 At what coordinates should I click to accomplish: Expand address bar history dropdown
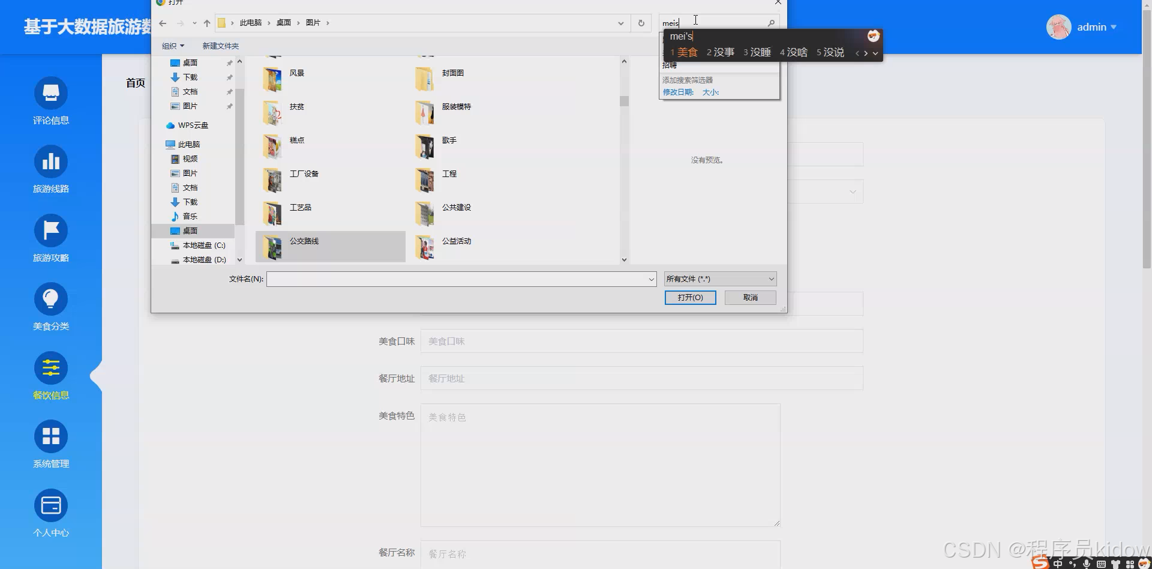point(620,23)
